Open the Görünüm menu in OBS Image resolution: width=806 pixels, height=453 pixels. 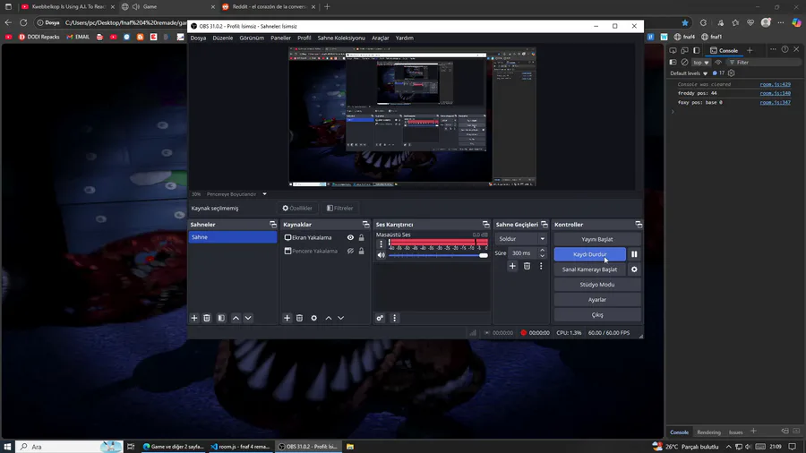(252, 38)
